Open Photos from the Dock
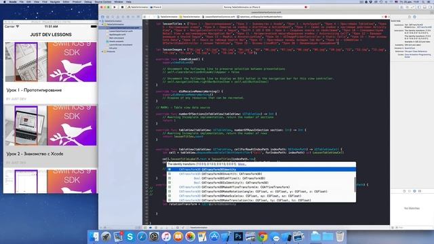The width and height of the screenshot is (434, 244). [x=190, y=237]
